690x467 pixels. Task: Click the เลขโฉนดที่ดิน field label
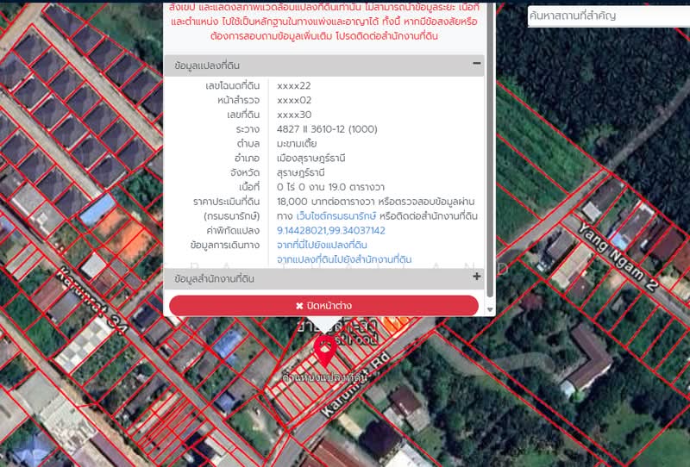pos(232,86)
